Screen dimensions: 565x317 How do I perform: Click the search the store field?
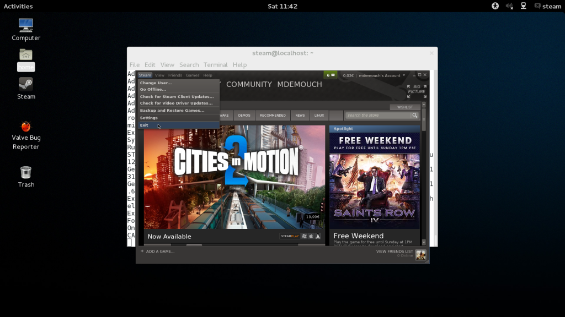pyautogui.click(x=378, y=116)
